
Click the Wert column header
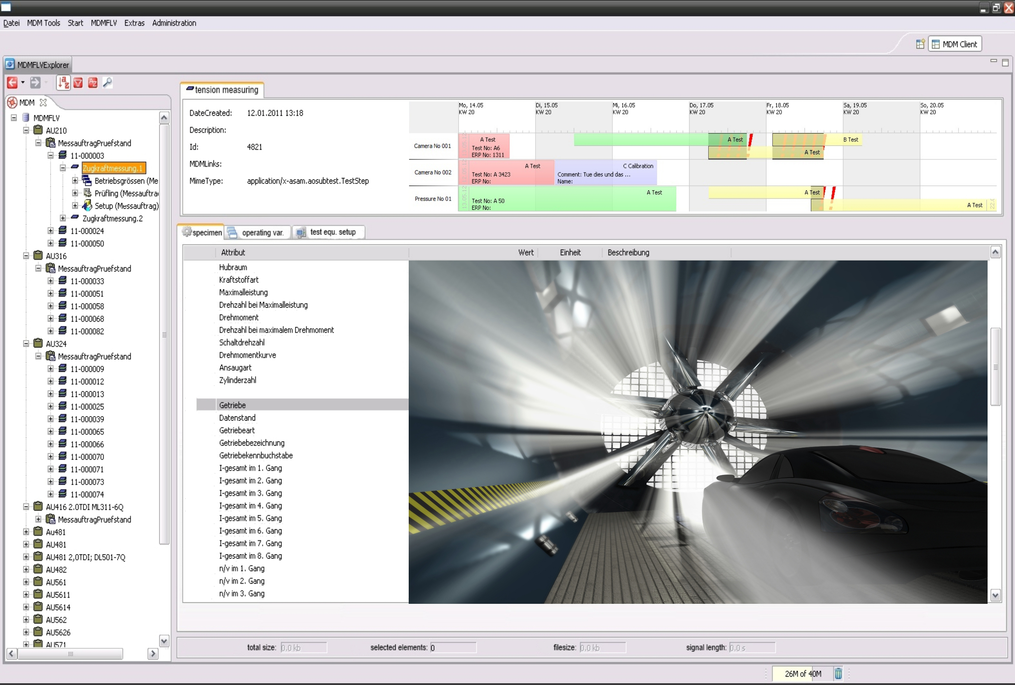[x=473, y=252]
